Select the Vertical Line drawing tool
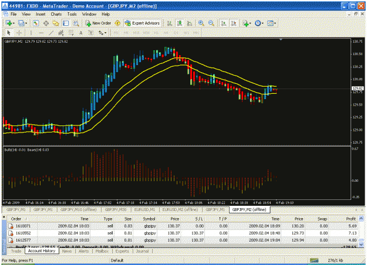 point(31,33)
